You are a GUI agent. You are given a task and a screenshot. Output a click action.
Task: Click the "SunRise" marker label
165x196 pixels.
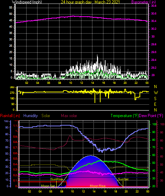[57, 179]
